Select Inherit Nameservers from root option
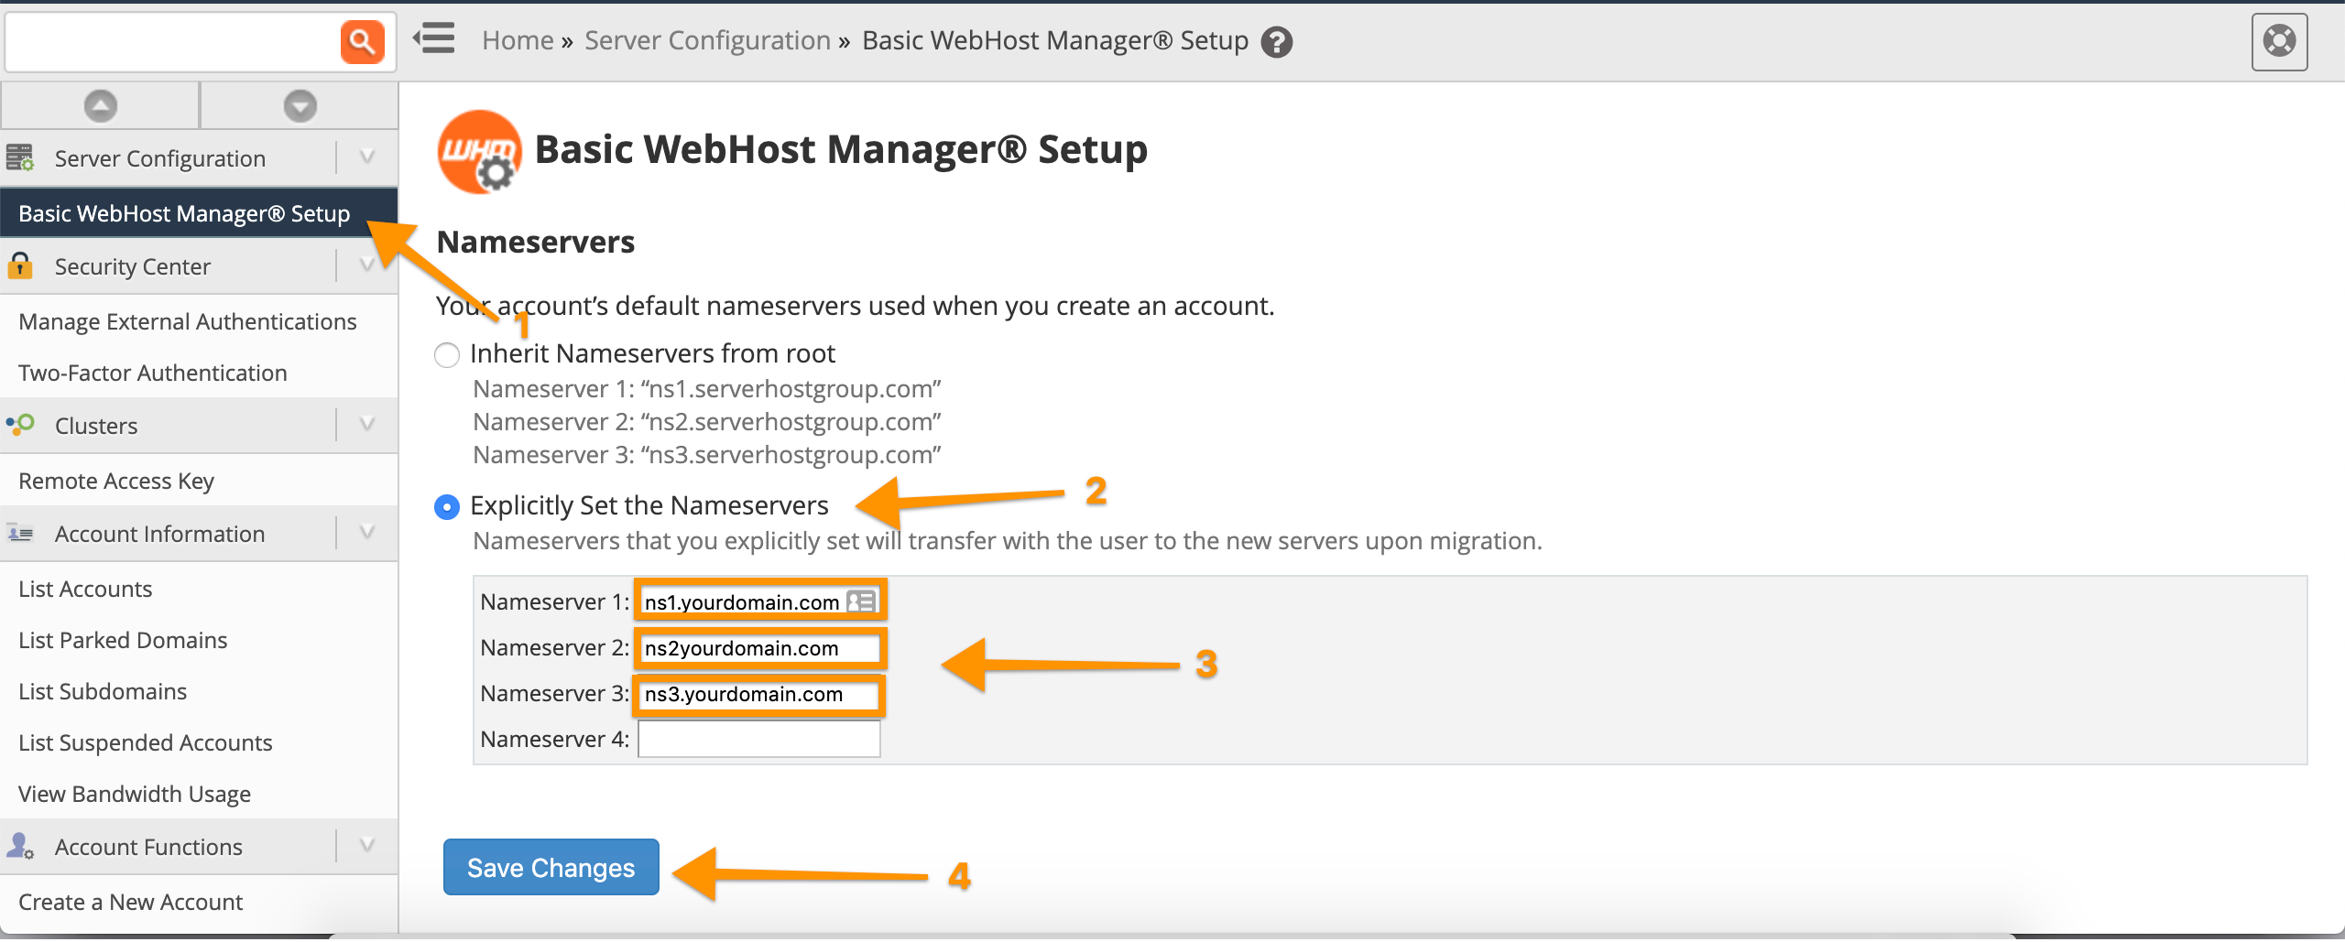The width and height of the screenshot is (2345, 942). tap(447, 354)
